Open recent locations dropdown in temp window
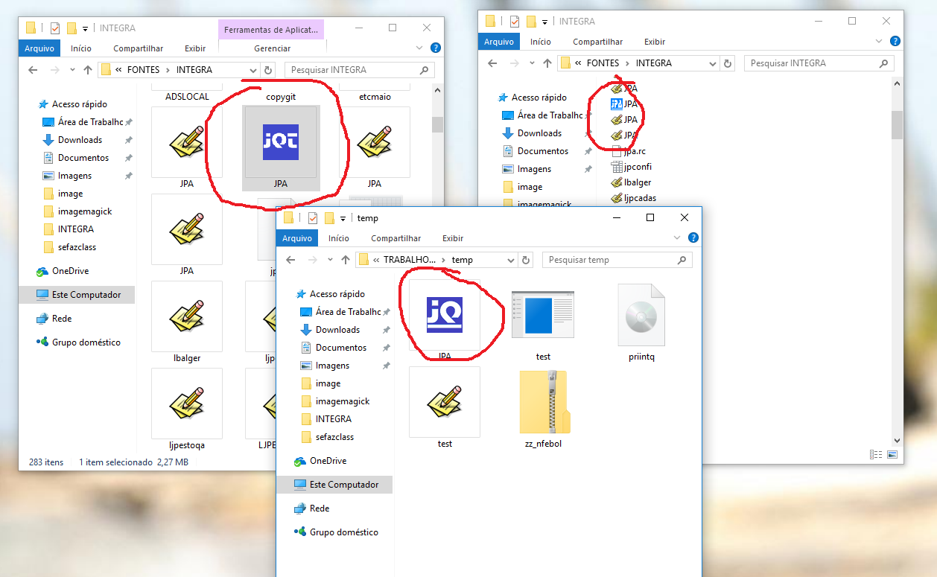Screen dimensions: 937x577 [331, 260]
